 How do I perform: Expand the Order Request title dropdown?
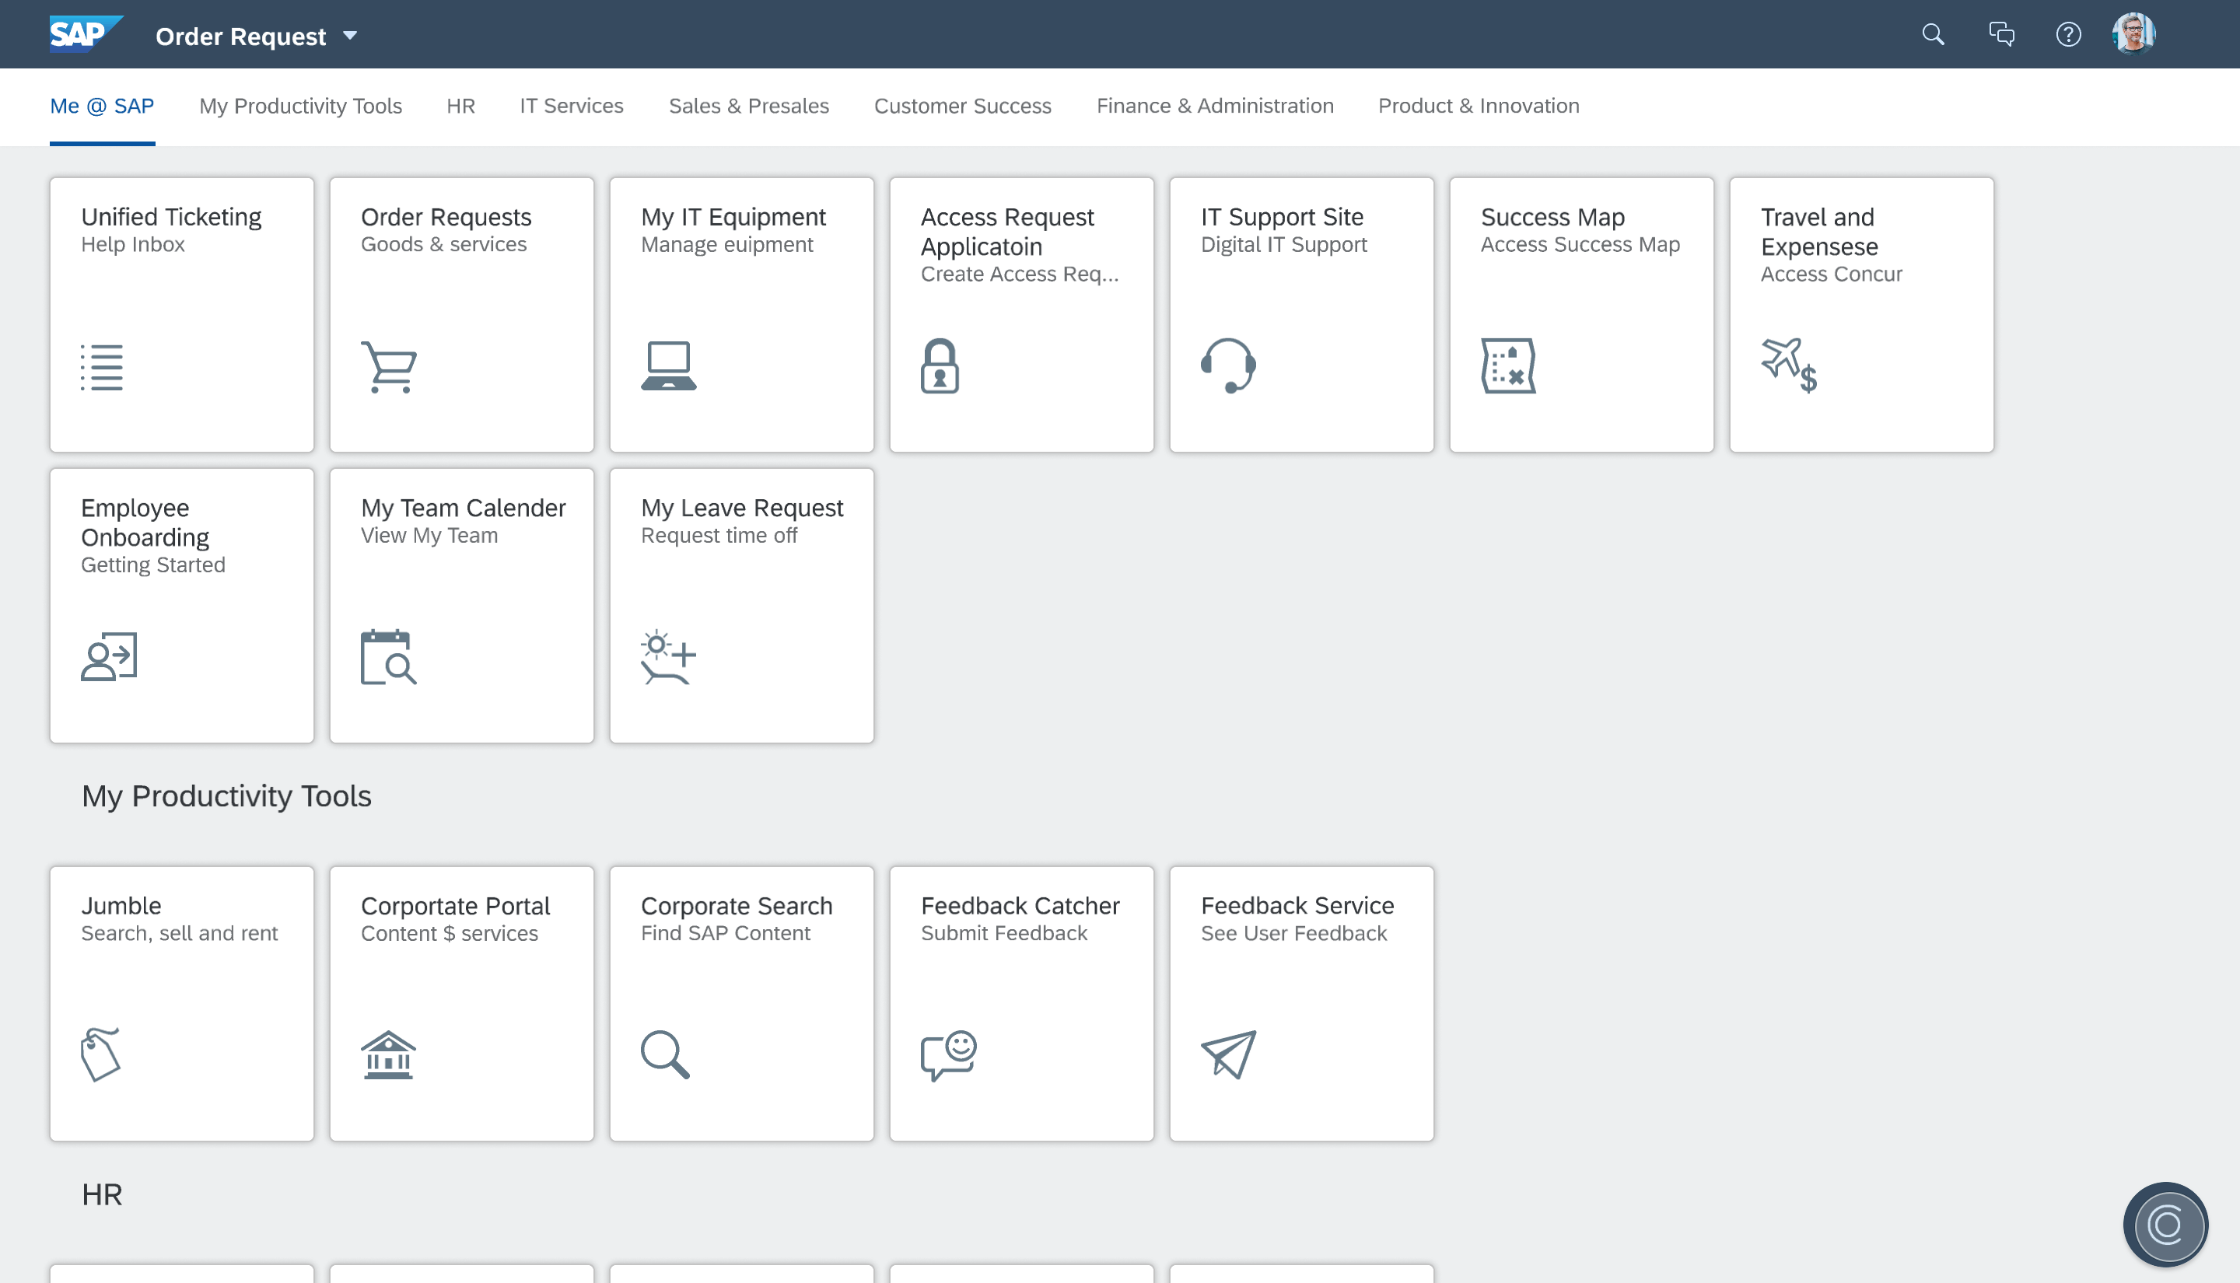pyautogui.click(x=350, y=36)
